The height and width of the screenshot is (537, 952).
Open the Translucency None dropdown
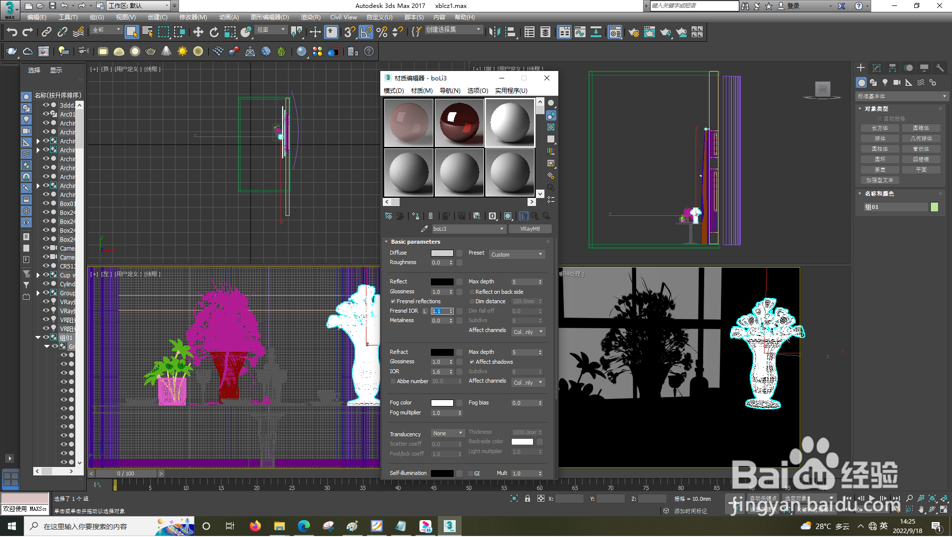pos(447,433)
